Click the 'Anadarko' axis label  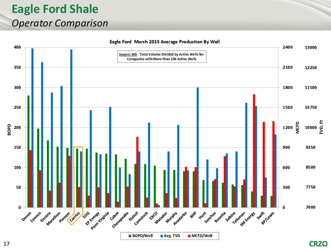[180, 219]
